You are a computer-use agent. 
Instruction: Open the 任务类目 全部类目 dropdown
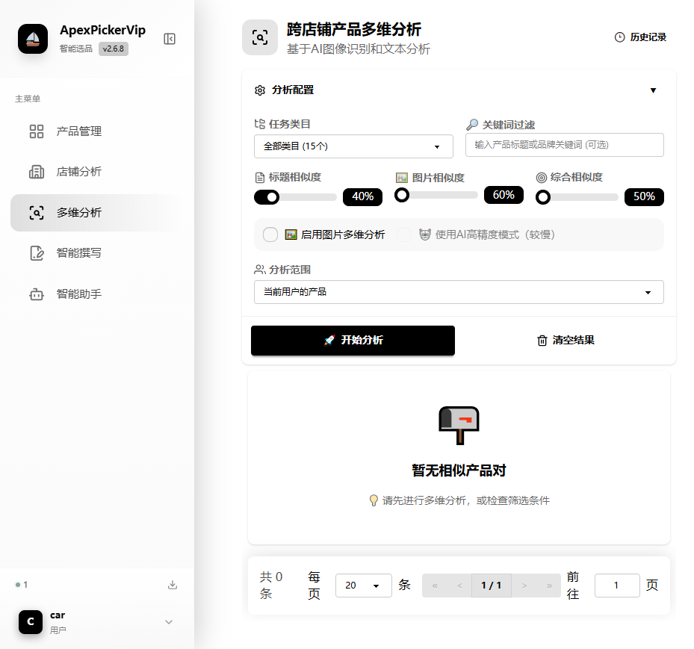pos(353,146)
